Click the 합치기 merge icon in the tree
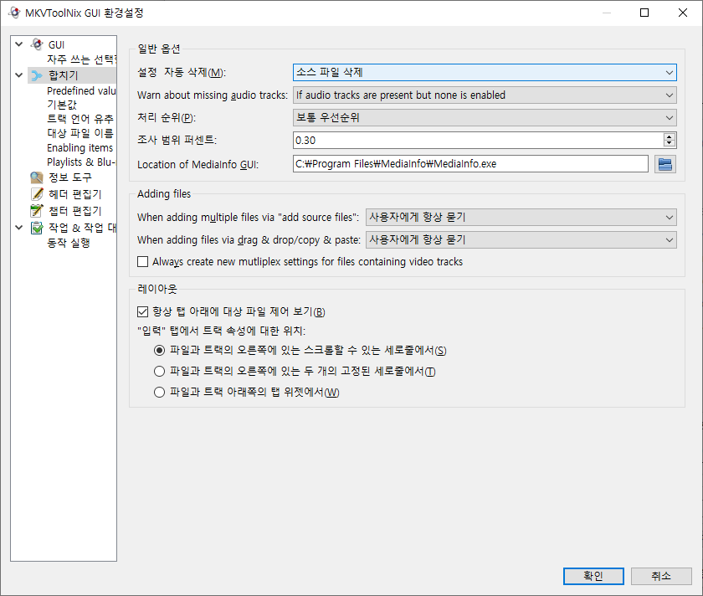Screen dimensions: 703x596 37,75
